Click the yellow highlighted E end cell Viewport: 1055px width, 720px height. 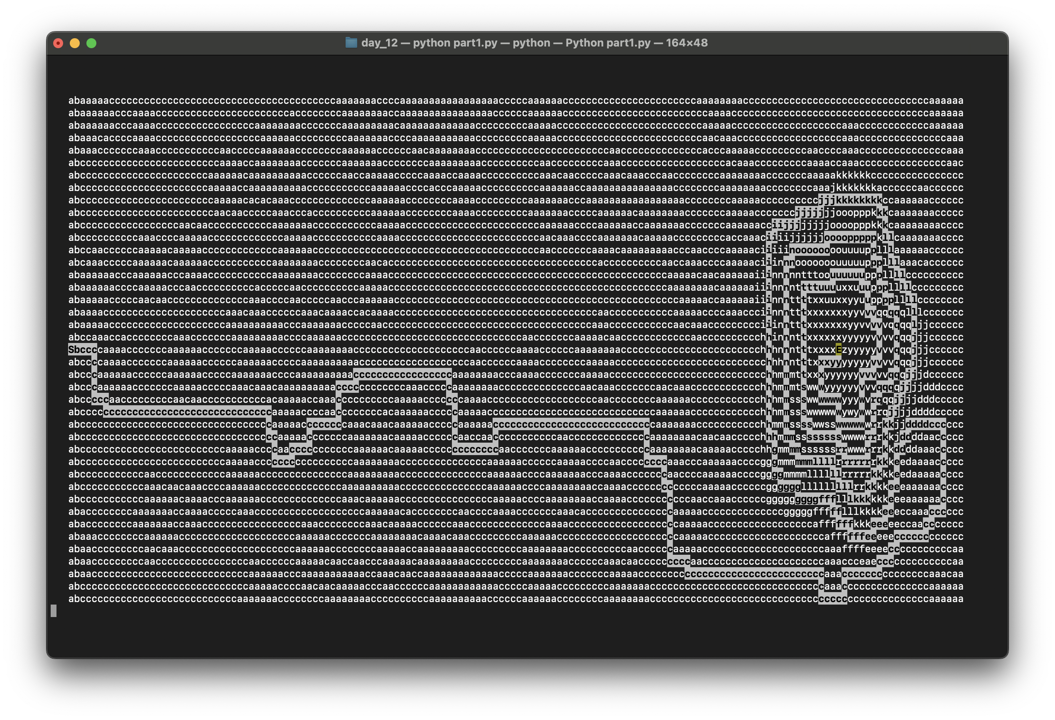(x=839, y=350)
